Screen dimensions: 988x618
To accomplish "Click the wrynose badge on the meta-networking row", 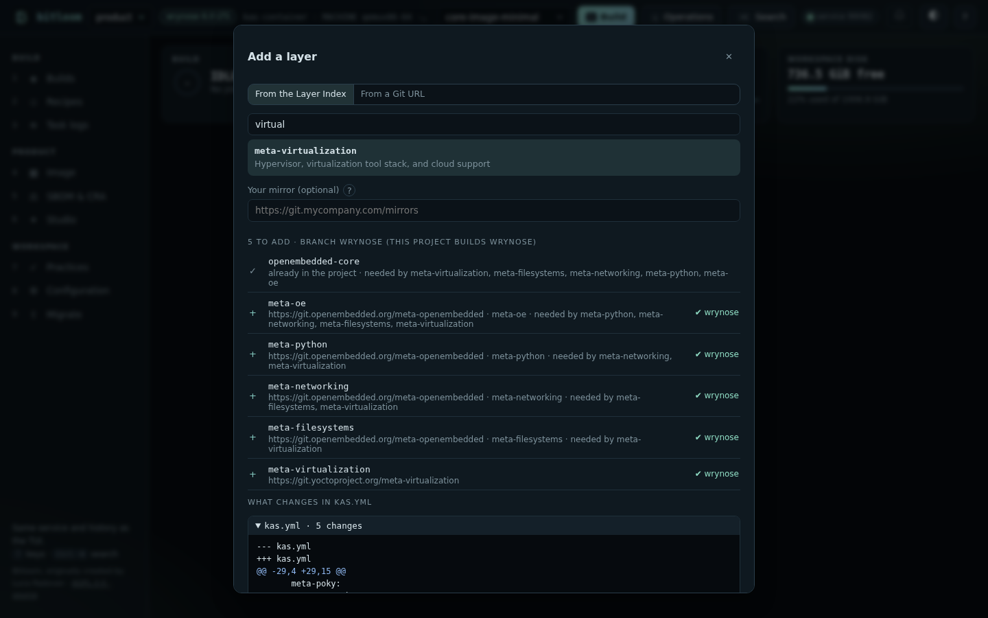I will (x=716, y=396).
